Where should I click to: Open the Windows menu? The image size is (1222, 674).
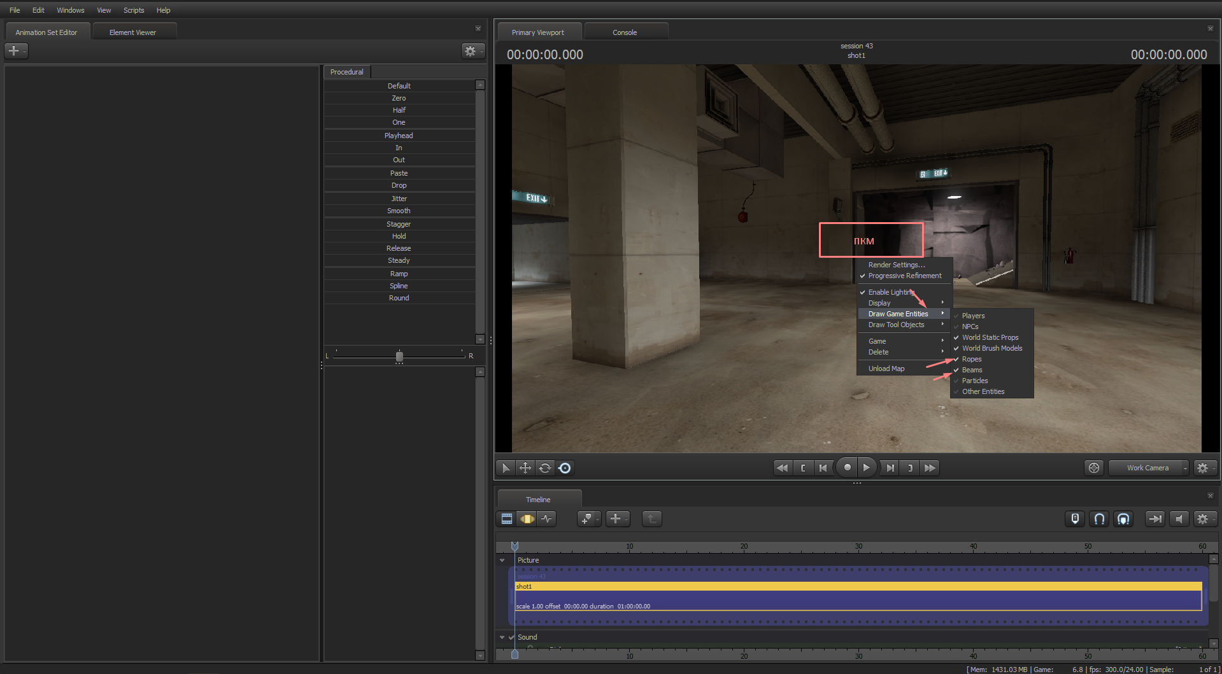pyautogui.click(x=71, y=10)
